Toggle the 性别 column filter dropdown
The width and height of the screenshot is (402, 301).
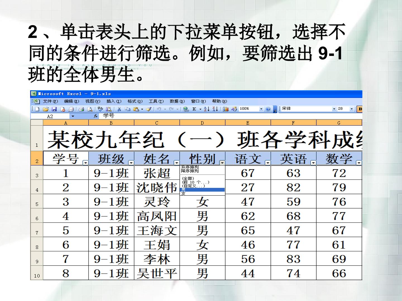point(222,163)
